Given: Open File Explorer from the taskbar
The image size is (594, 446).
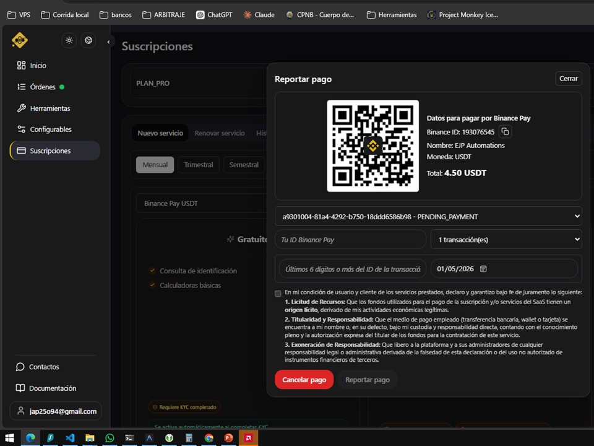Looking at the screenshot, I should click(90, 438).
